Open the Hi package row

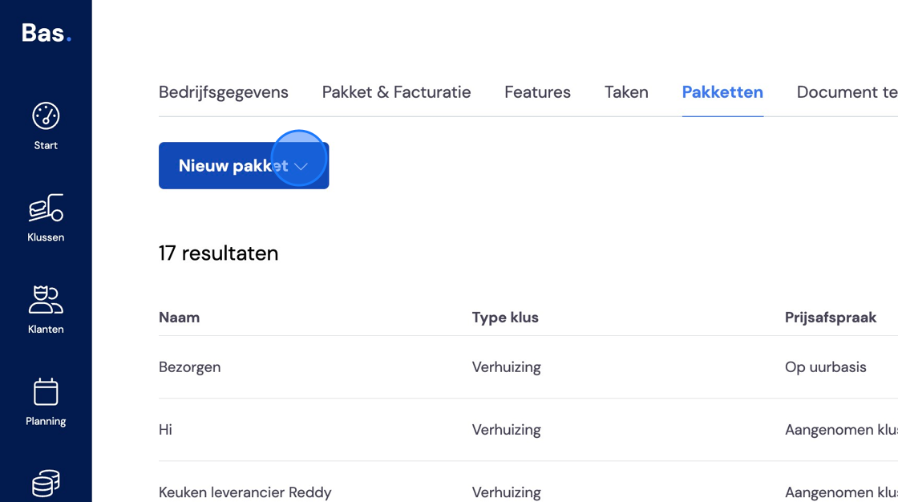(528, 429)
